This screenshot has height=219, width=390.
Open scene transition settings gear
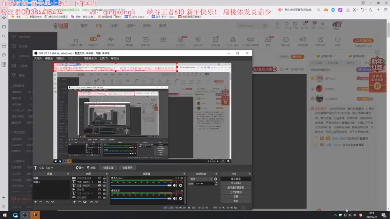[215, 179]
